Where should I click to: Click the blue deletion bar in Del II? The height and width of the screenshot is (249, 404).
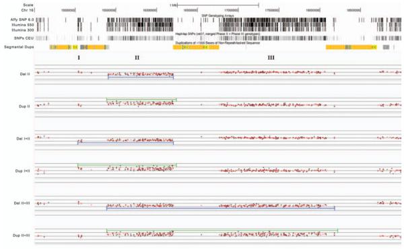(x=141, y=77)
